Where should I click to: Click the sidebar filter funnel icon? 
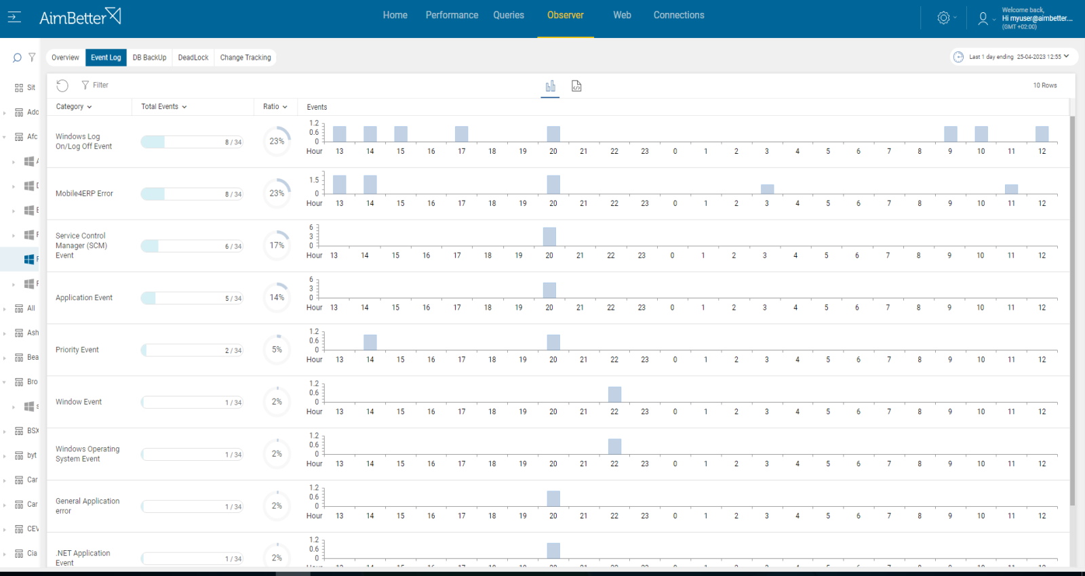pos(32,57)
